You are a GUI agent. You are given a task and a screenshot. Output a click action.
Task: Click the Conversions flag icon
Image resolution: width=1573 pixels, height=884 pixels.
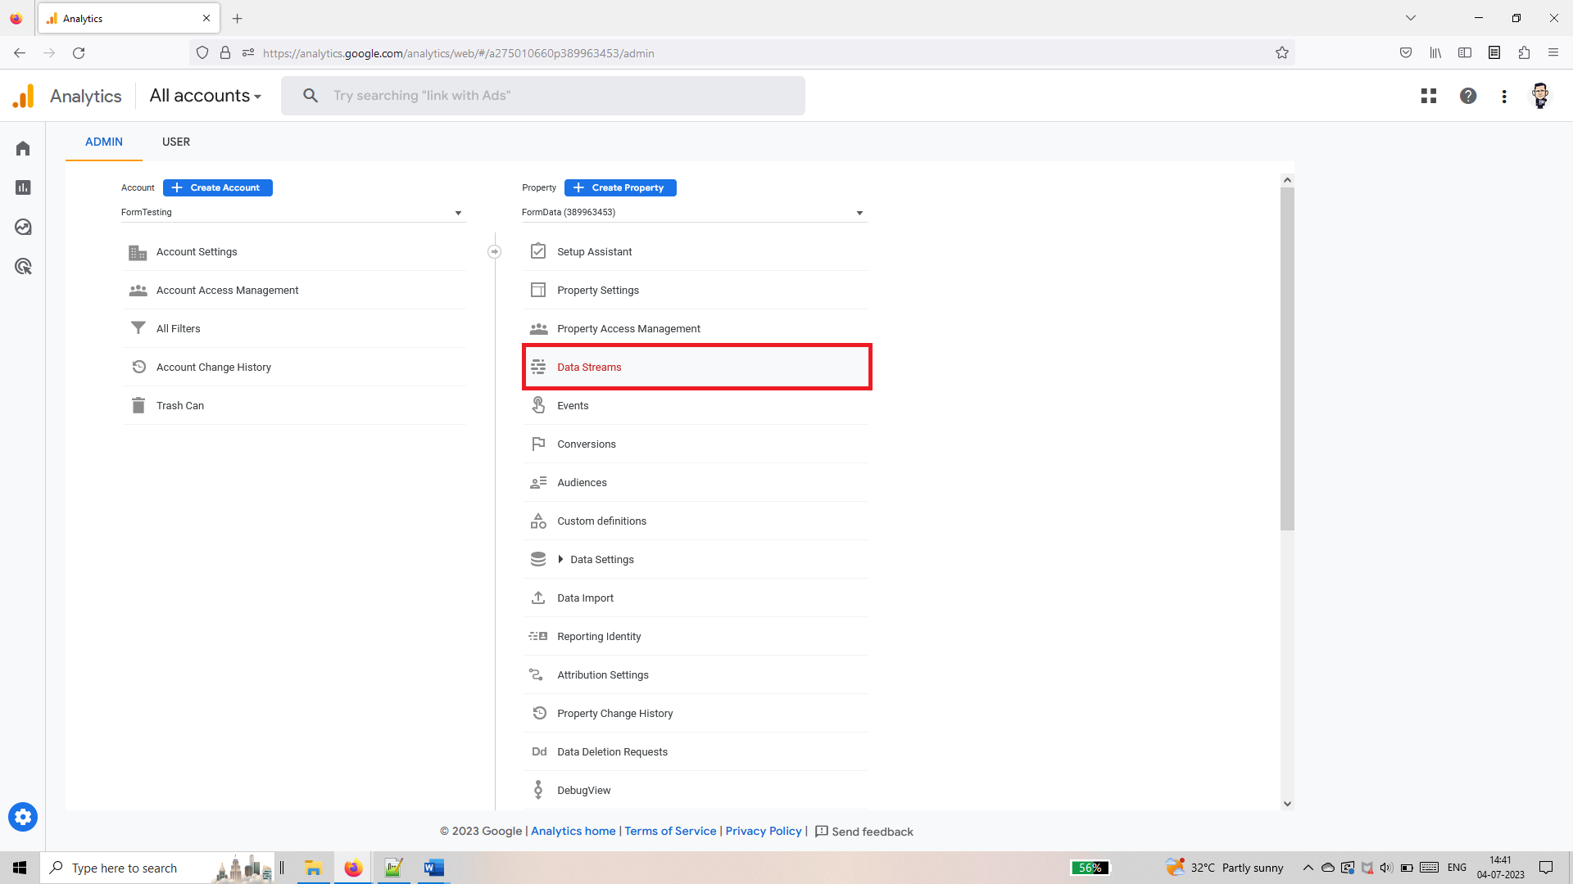(x=538, y=444)
